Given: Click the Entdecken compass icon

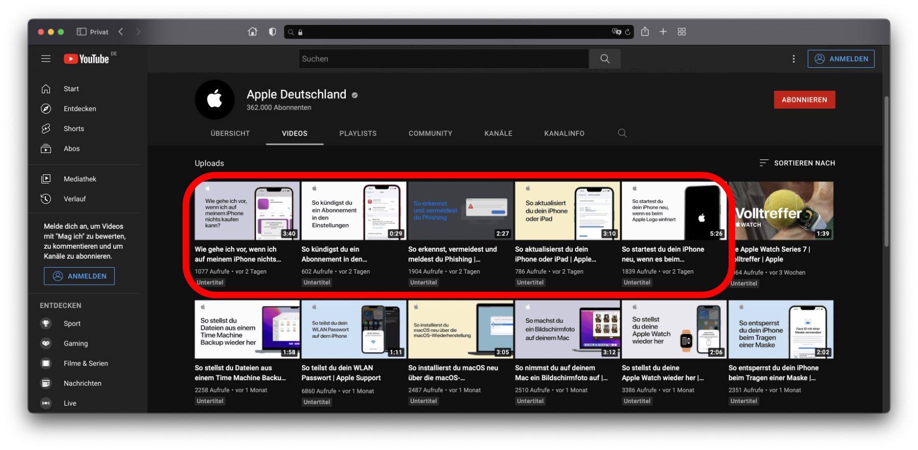Looking at the screenshot, I should 46,109.
